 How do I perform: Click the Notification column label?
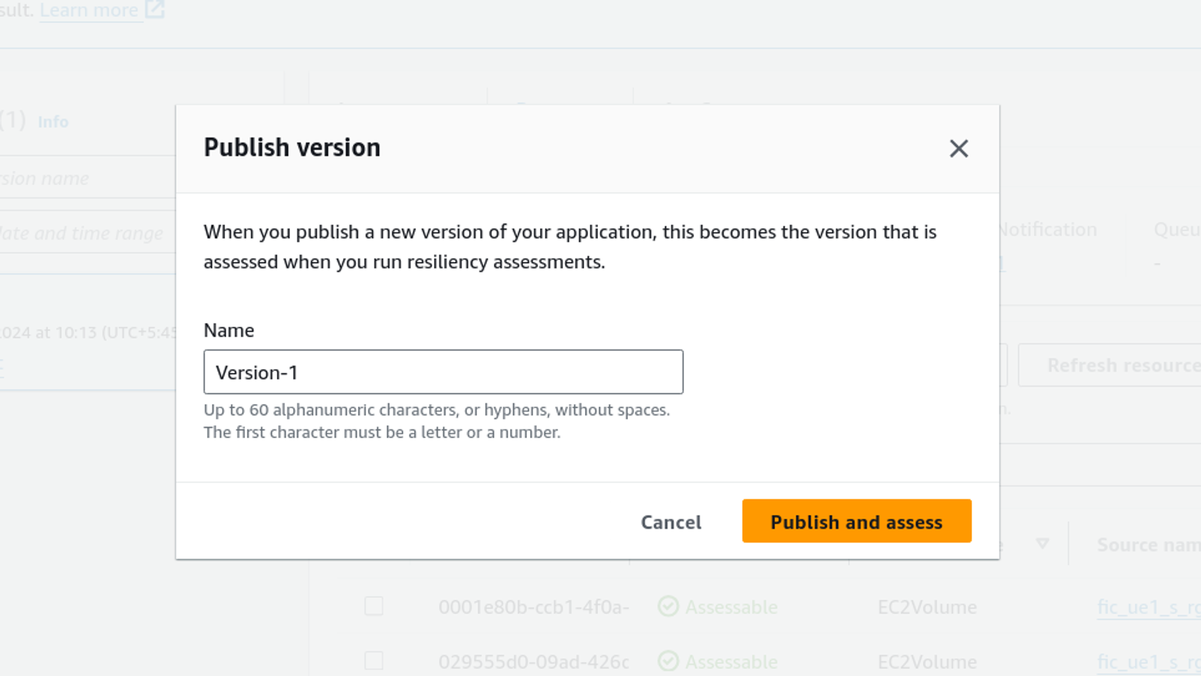(1048, 229)
